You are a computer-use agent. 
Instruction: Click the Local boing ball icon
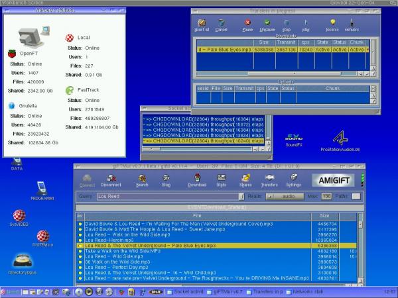70,38
